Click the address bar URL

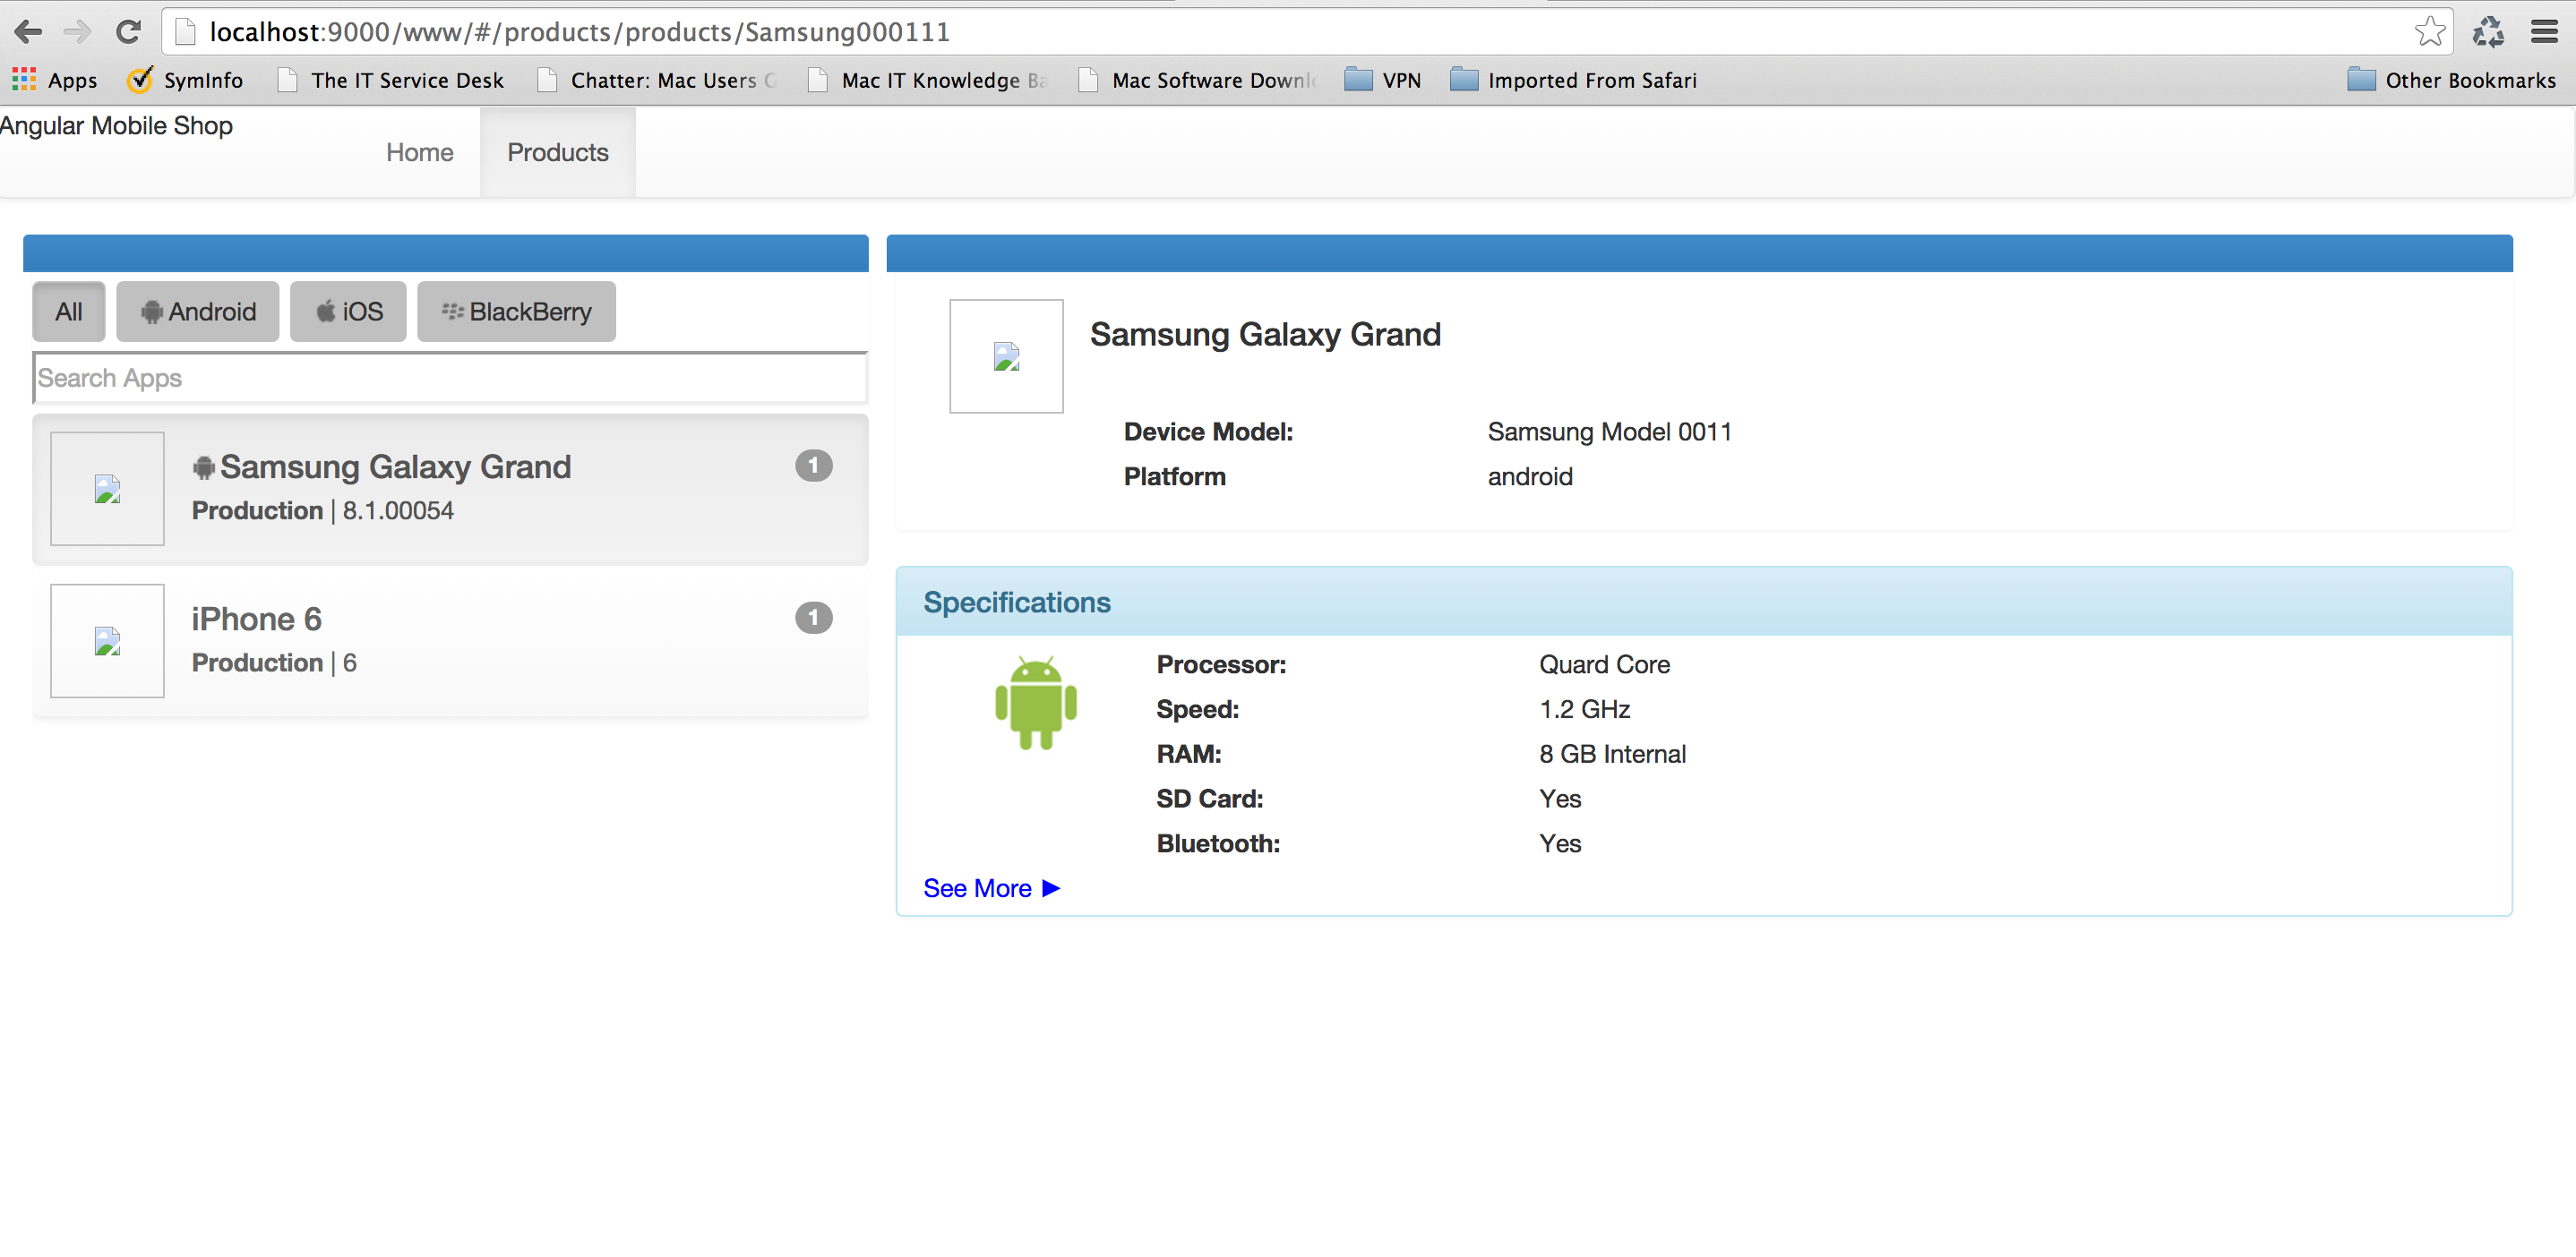[x=579, y=32]
